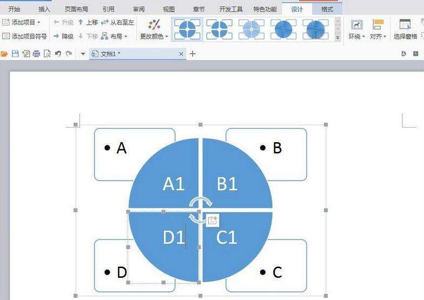Select the fifth SmartArt style thumbnail
This screenshot has width=424, height=300.
point(316,29)
